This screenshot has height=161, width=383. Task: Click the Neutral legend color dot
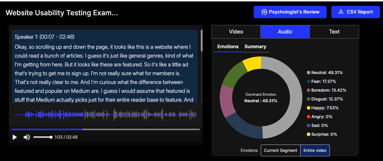coord(309,73)
